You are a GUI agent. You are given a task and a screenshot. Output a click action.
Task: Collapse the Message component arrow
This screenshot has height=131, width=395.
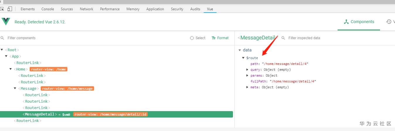pos(15,89)
